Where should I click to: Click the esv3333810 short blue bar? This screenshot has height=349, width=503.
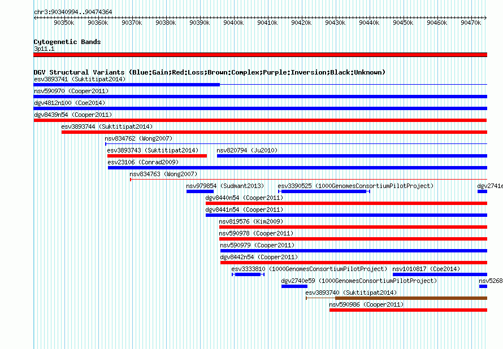point(248,274)
